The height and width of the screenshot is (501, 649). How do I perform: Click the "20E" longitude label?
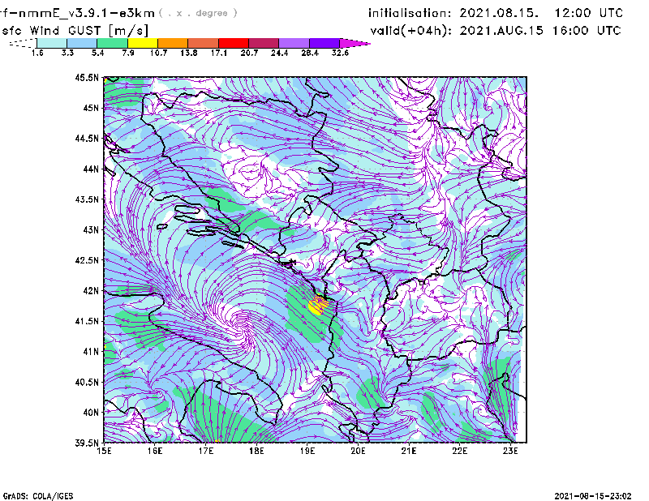click(358, 451)
